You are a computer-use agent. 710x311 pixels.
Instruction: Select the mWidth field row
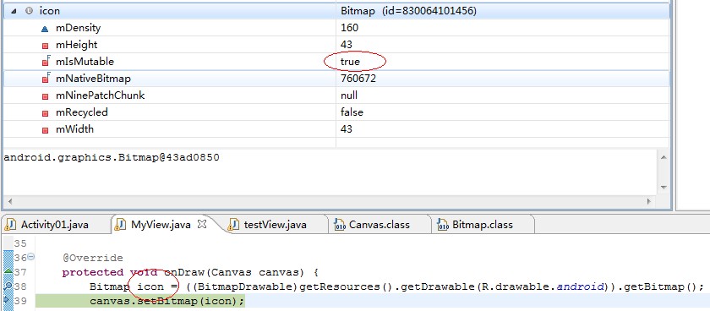[x=336, y=129]
